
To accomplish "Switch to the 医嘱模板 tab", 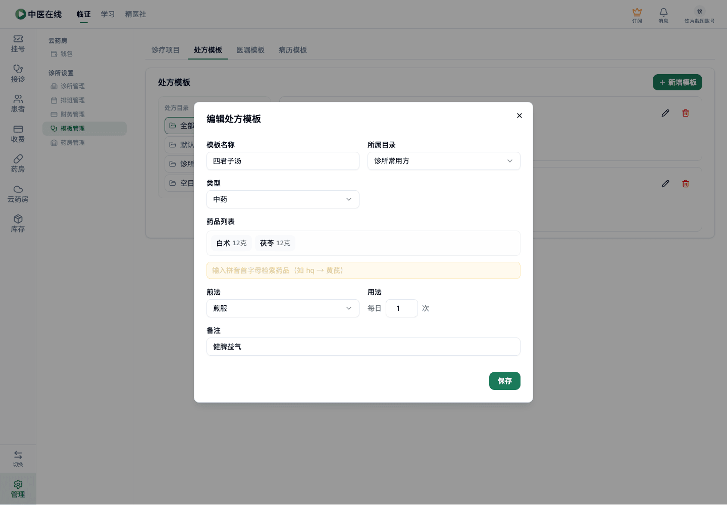I will pyautogui.click(x=250, y=50).
